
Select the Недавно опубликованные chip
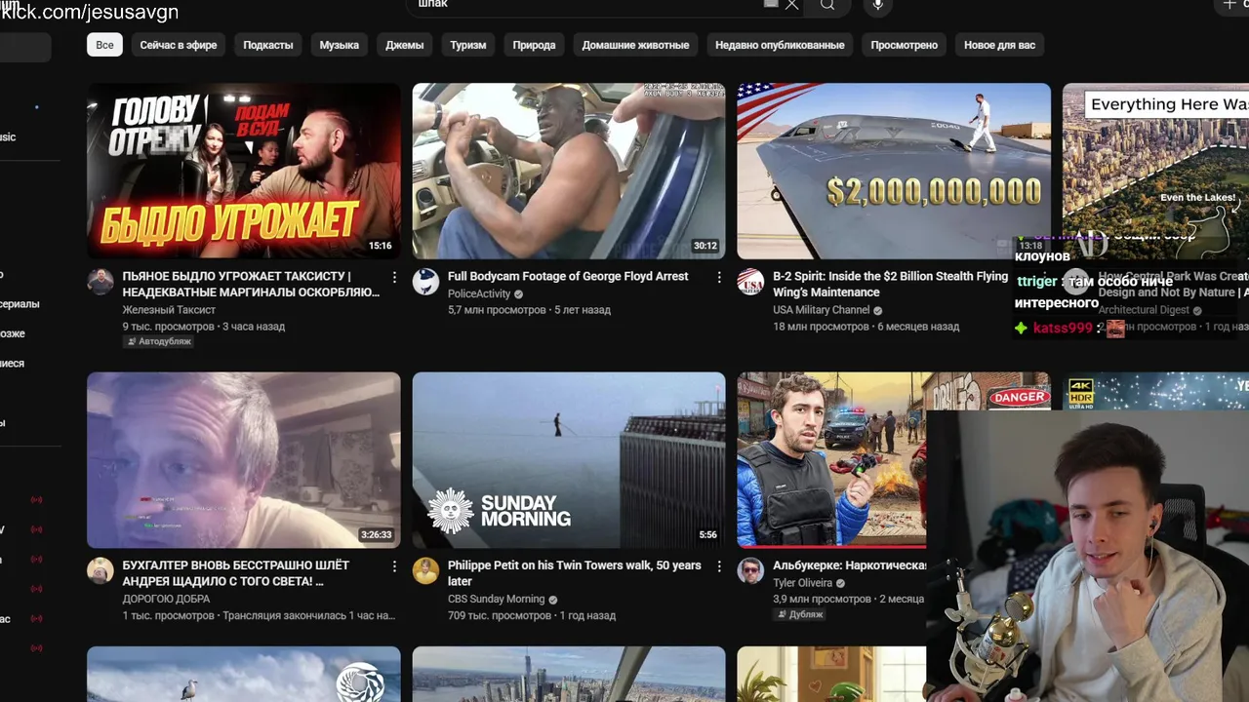780,45
